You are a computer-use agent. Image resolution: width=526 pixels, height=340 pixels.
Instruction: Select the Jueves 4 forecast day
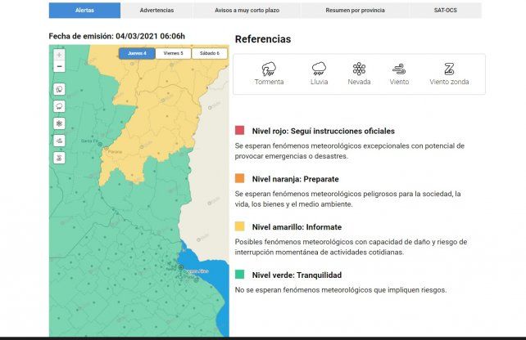click(x=137, y=53)
